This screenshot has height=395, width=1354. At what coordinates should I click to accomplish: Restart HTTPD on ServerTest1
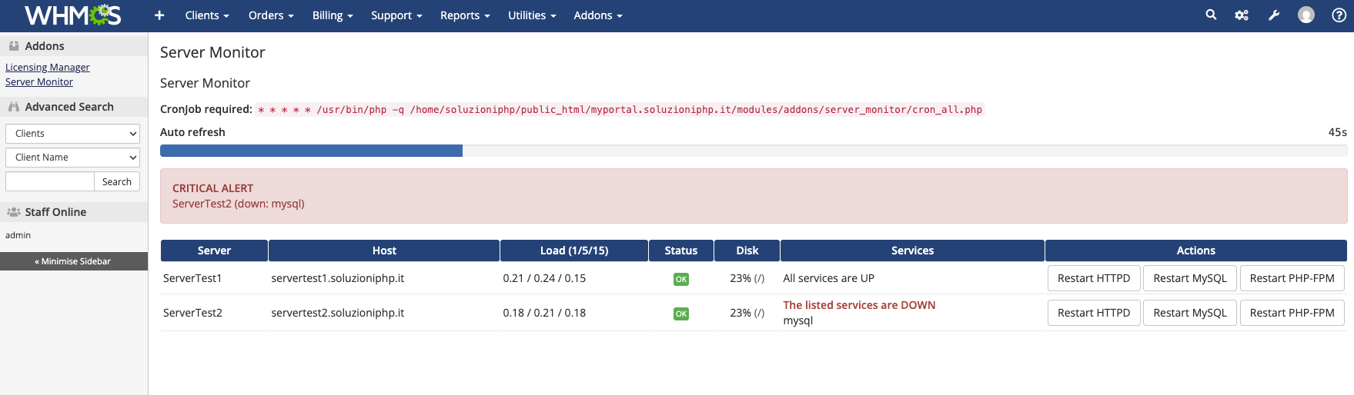[x=1093, y=278]
